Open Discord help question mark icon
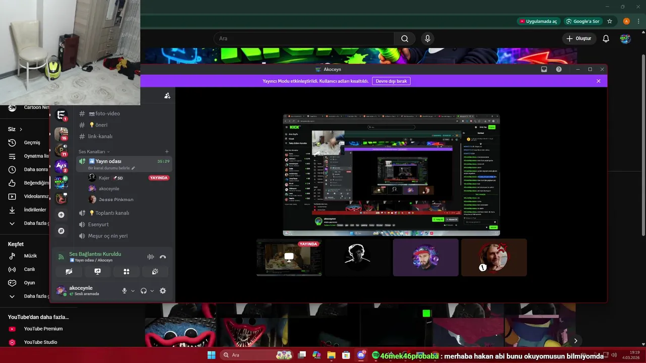Image resolution: width=646 pixels, height=363 pixels. pos(559,70)
